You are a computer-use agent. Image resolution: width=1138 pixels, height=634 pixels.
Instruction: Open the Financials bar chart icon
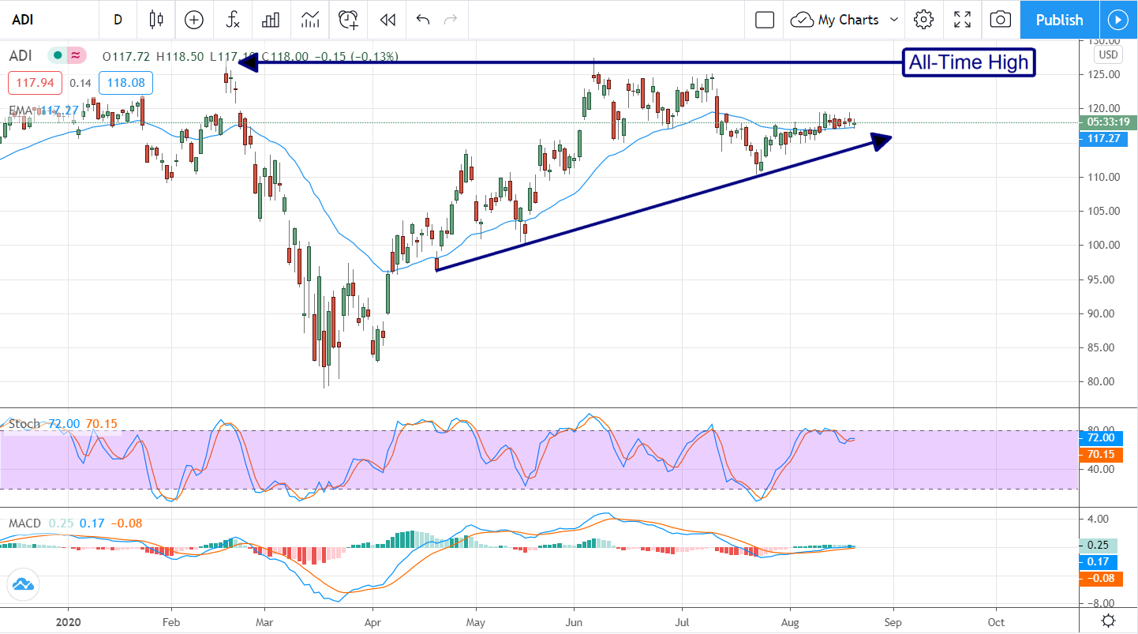271,20
